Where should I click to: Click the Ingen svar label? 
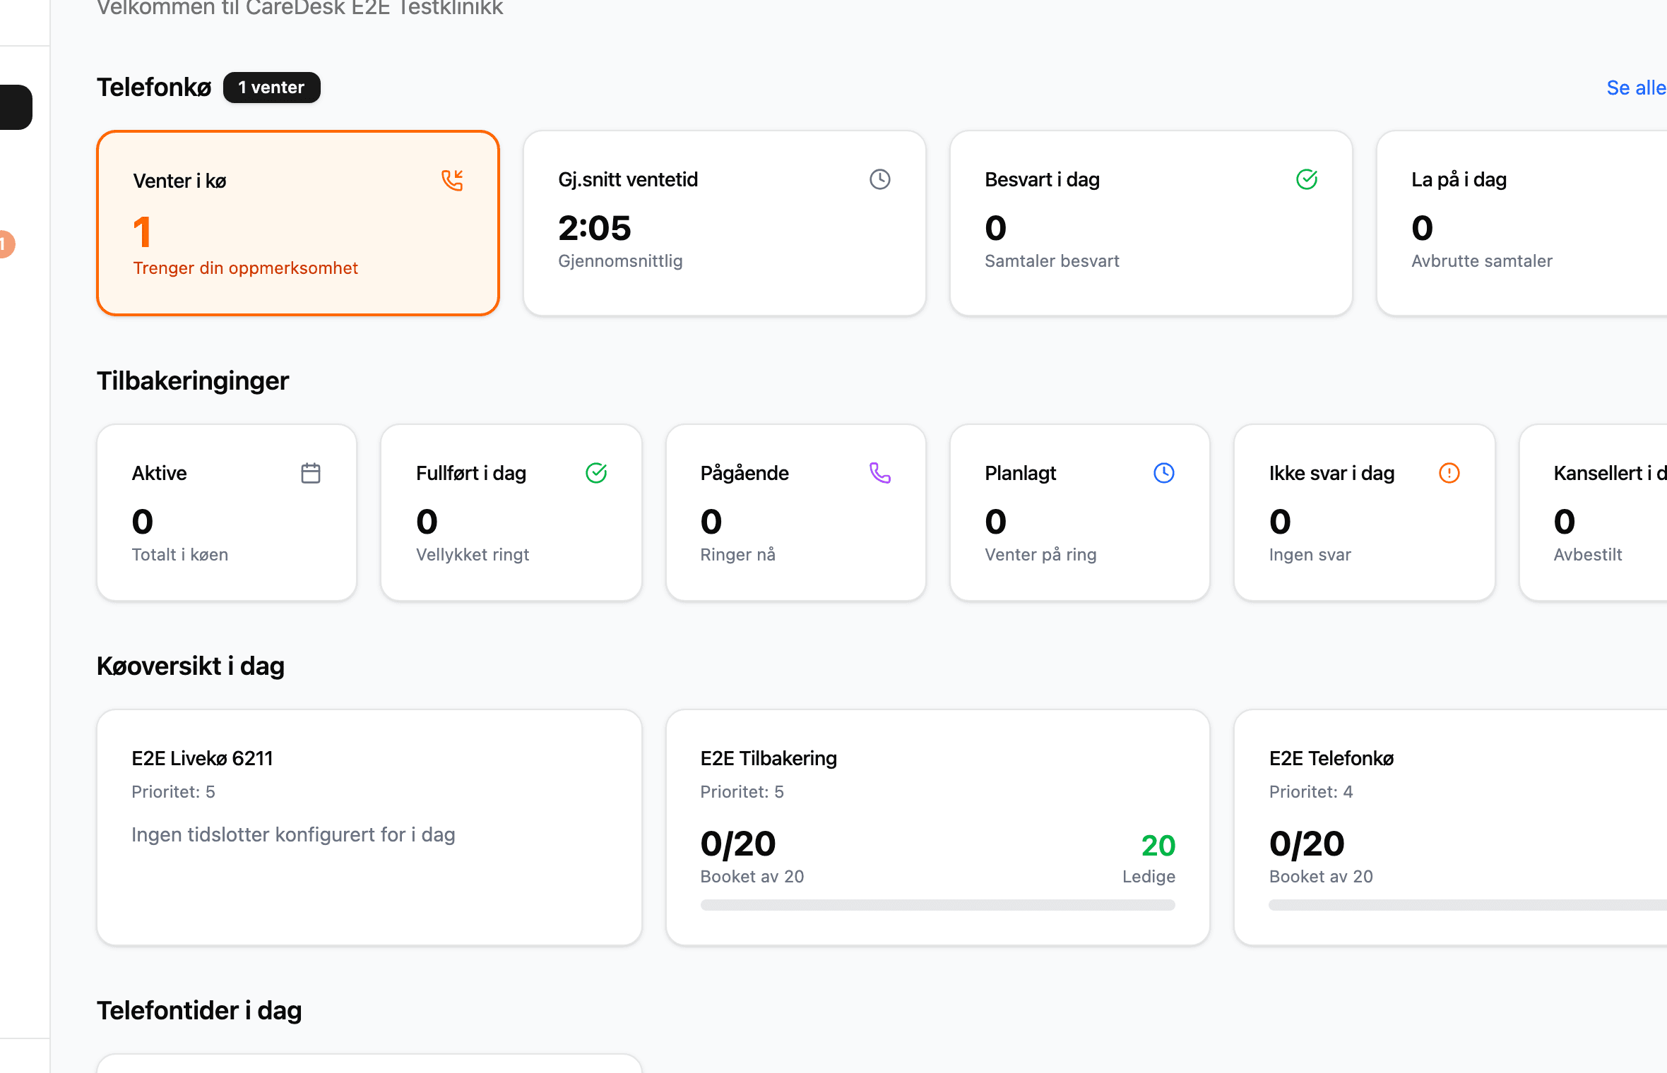point(1310,555)
